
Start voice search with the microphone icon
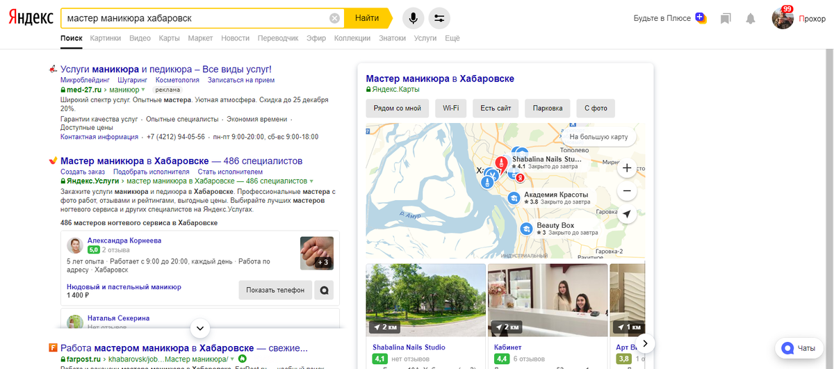pos(413,18)
